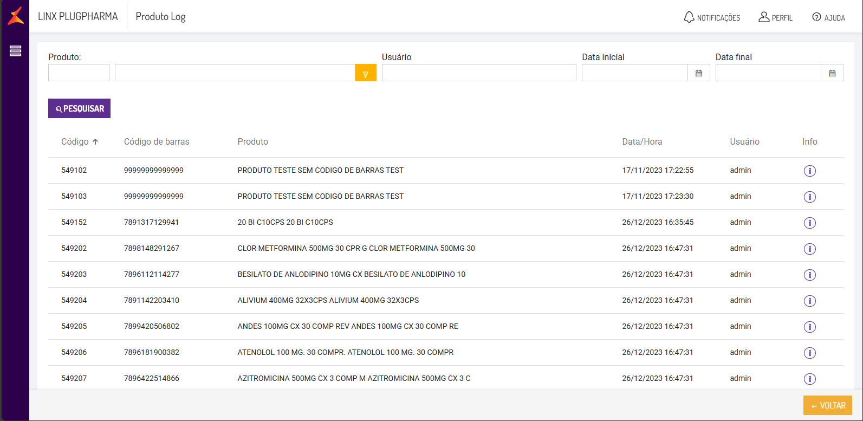The width and height of the screenshot is (863, 421).
Task: Click product BESILATO DE ANLODIPINO 10MG
Action: point(352,274)
